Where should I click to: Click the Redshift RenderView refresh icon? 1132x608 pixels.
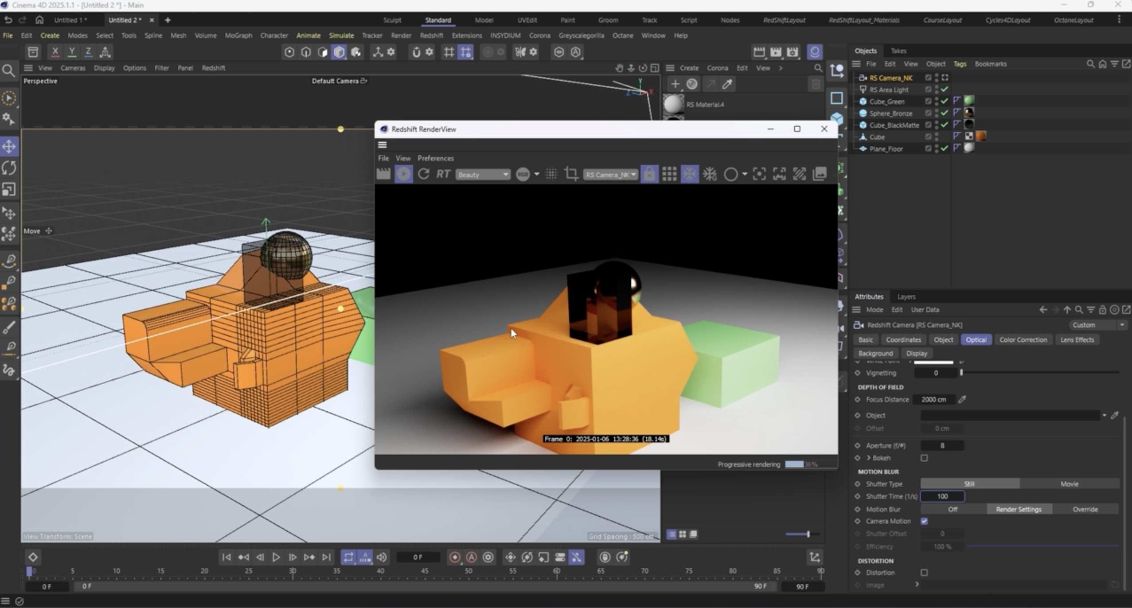423,174
